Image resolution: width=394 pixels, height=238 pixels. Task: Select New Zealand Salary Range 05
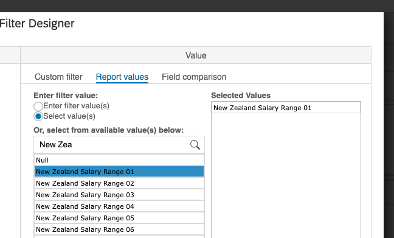(x=119, y=218)
